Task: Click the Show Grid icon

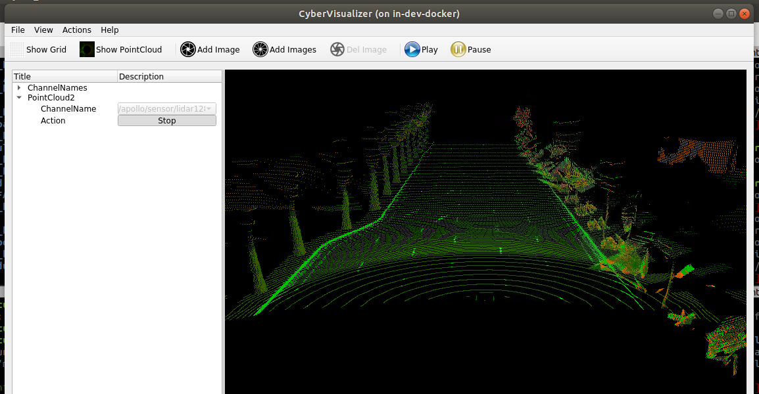Action: (17, 49)
